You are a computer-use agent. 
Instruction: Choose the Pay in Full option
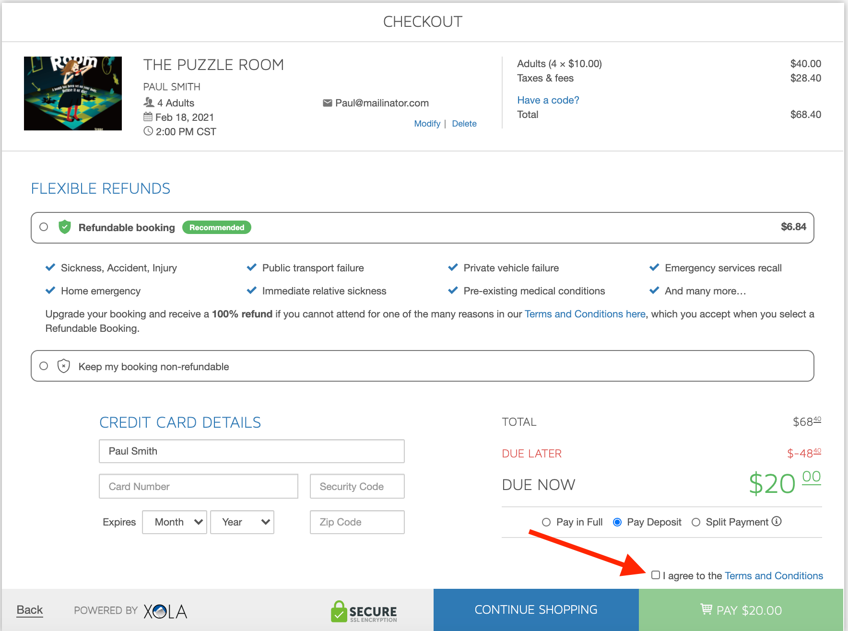point(546,522)
